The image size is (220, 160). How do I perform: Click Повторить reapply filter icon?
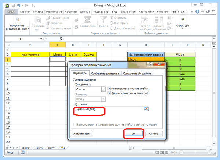111,23
